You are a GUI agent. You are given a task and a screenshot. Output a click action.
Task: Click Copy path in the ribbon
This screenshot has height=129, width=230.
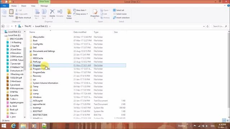coord(22,14)
